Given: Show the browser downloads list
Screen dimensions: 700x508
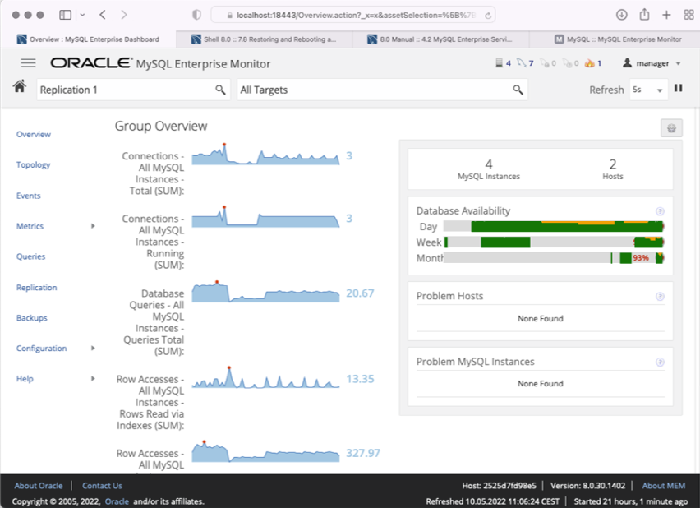Looking at the screenshot, I should [621, 15].
